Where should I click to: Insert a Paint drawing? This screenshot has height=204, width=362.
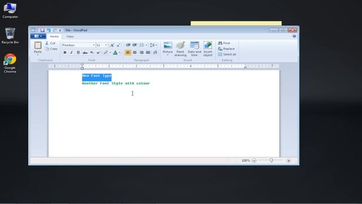[180, 49]
